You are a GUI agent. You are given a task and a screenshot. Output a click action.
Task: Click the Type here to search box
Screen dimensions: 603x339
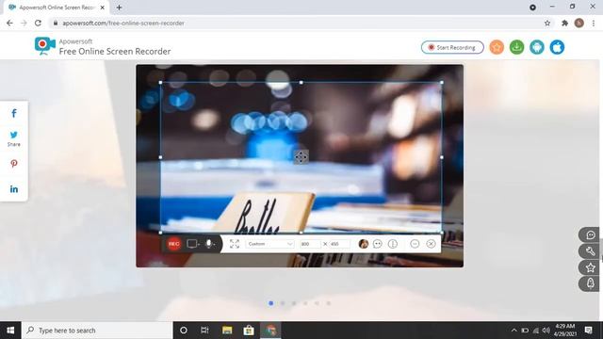[x=97, y=331]
